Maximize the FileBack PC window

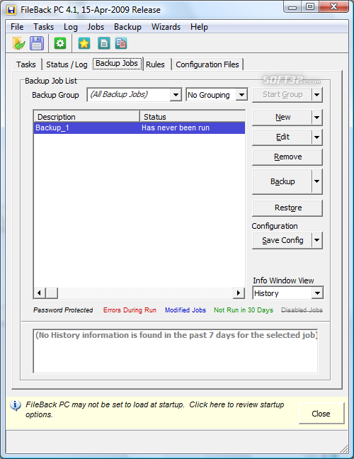[x=310, y=7]
